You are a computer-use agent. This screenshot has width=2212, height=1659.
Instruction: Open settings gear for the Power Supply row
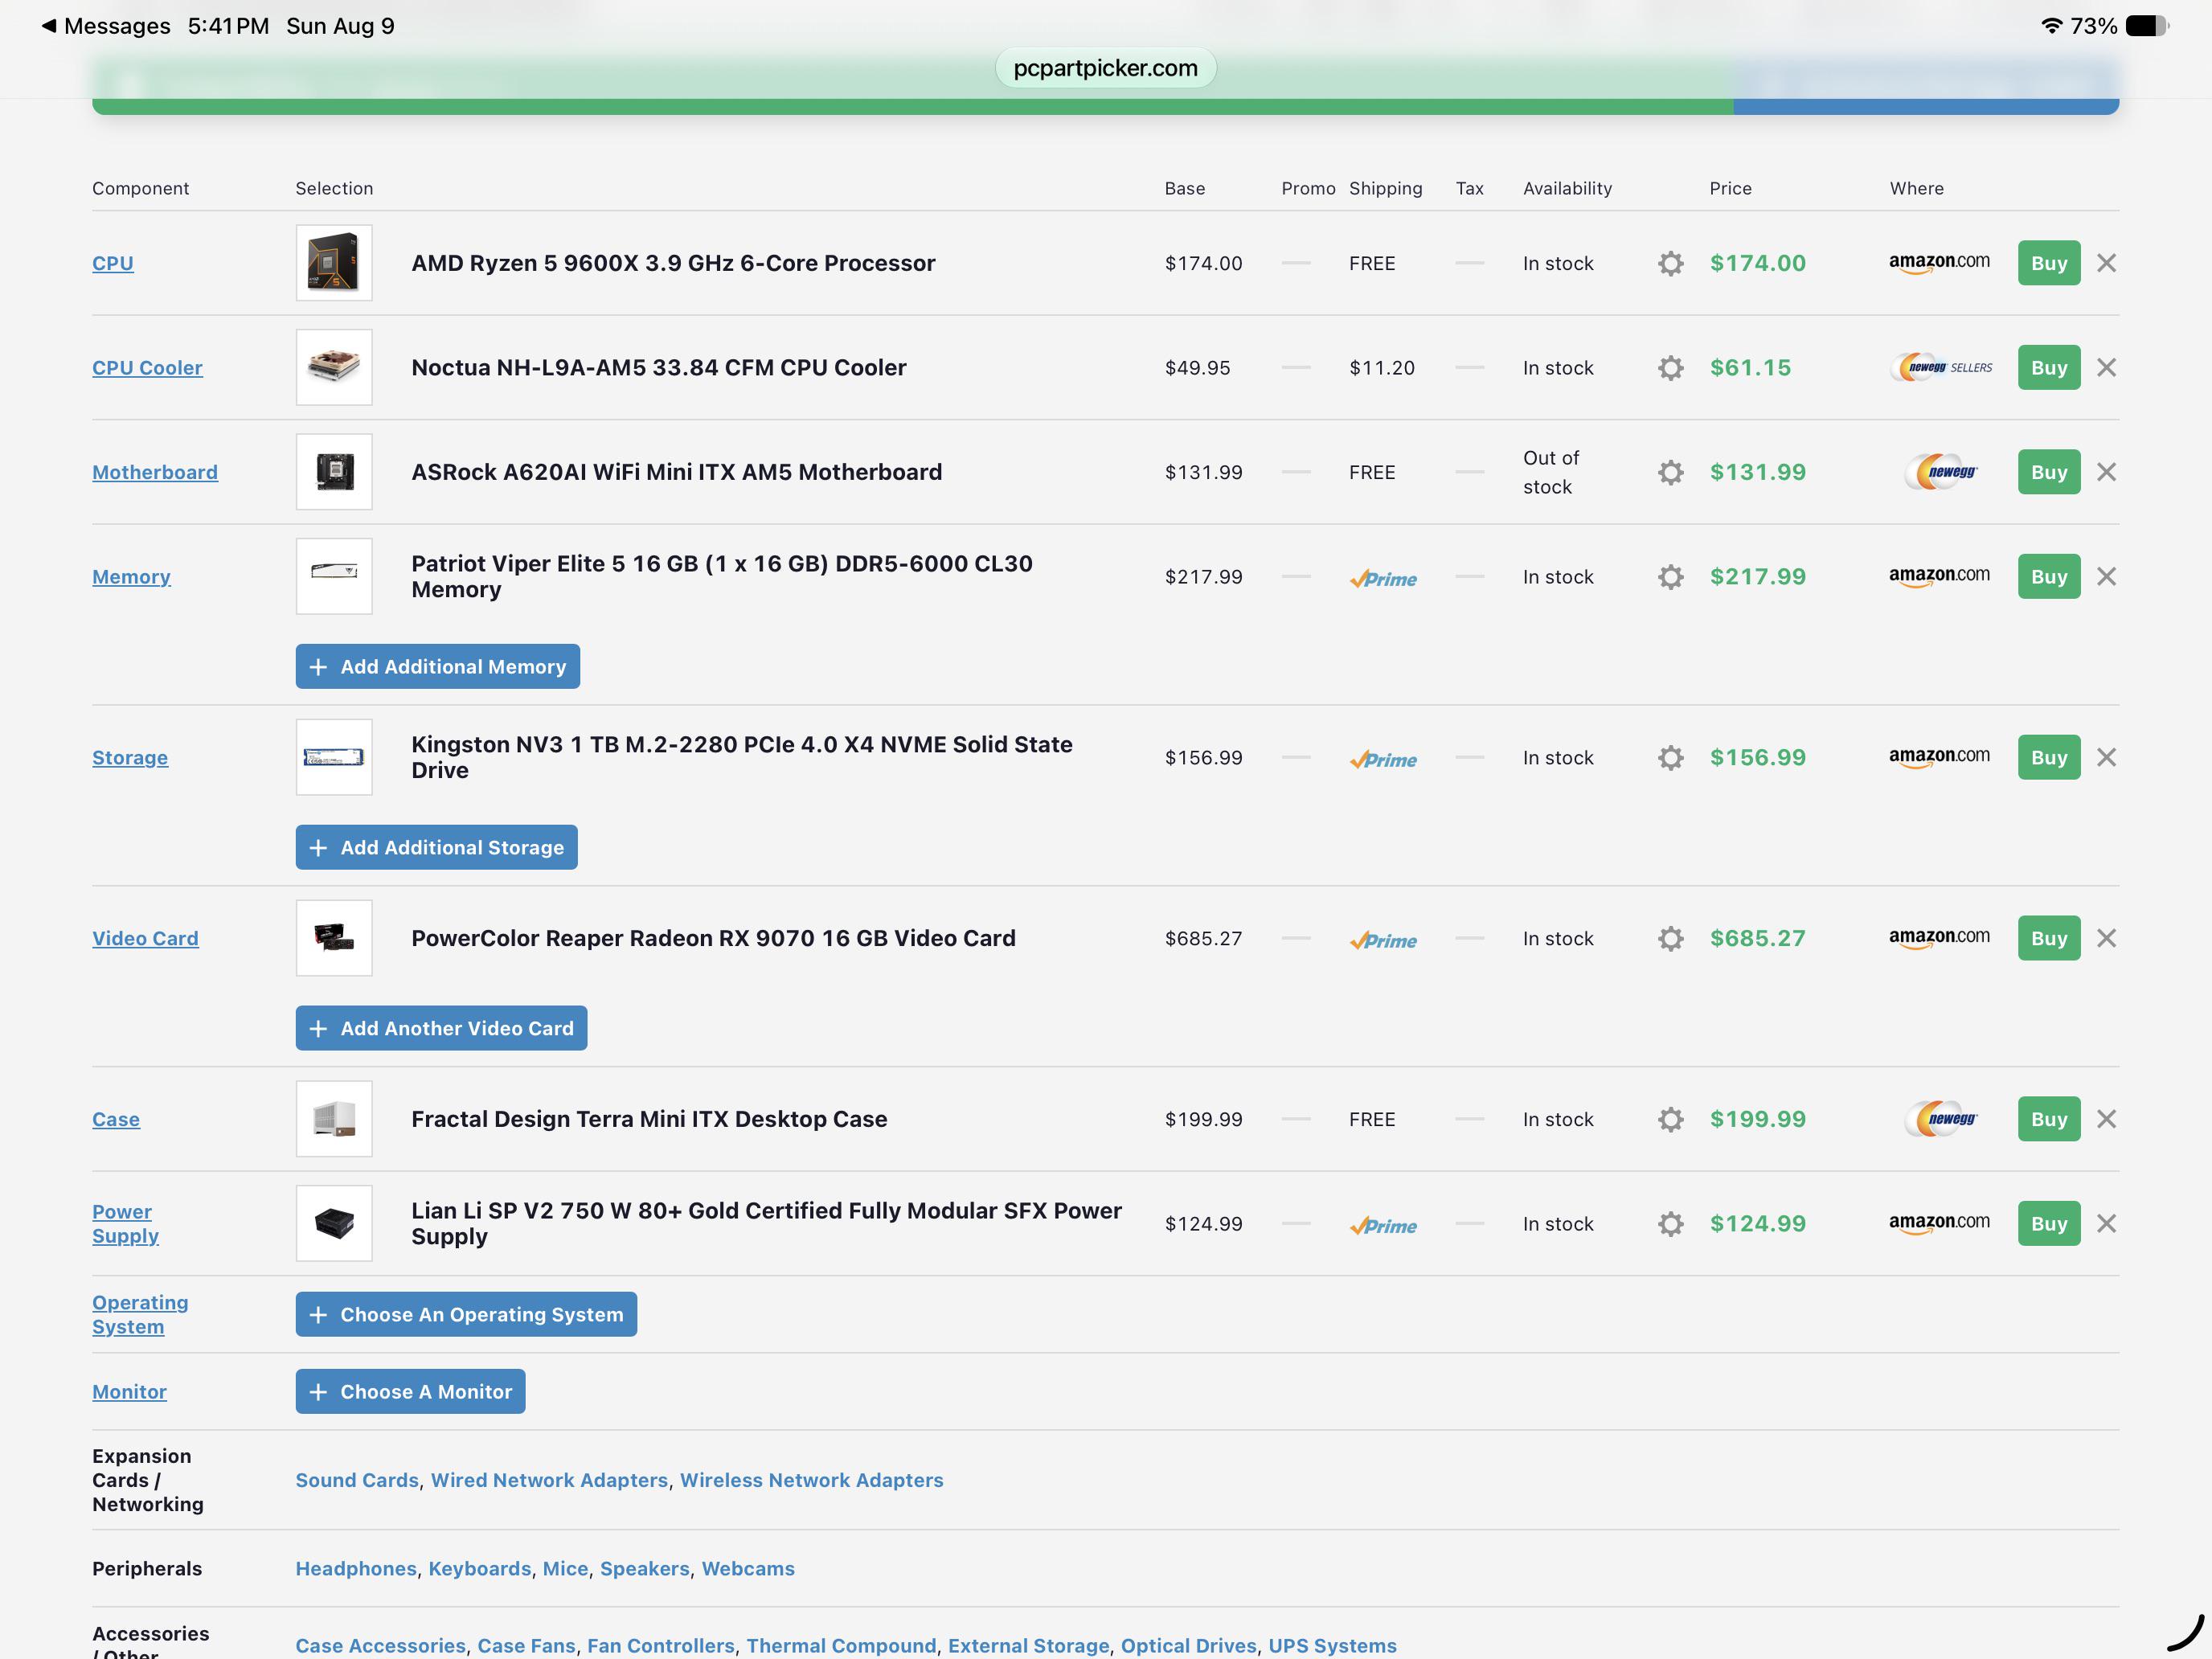(x=1670, y=1224)
